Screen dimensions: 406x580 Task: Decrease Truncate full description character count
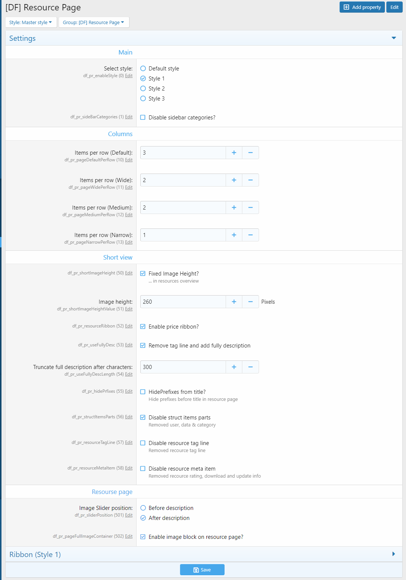251,367
